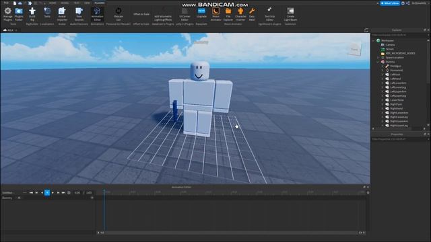Expand the LeftHand part
This screenshot has height=242, width=431.
point(383,79)
